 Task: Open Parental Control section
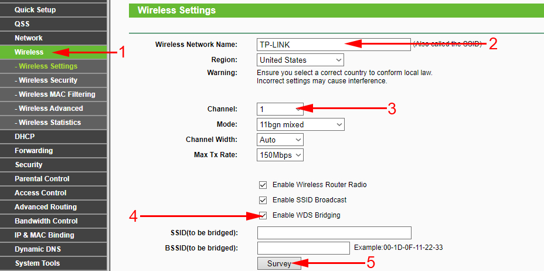point(42,179)
